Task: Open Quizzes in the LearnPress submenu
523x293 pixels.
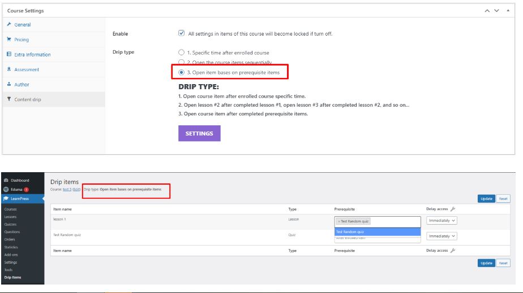Action: coord(10,225)
